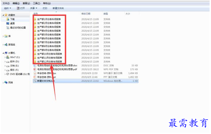Select the 家庭组 homegroup icon
The image size is (211, 134).
pyautogui.click(x=6, y=45)
